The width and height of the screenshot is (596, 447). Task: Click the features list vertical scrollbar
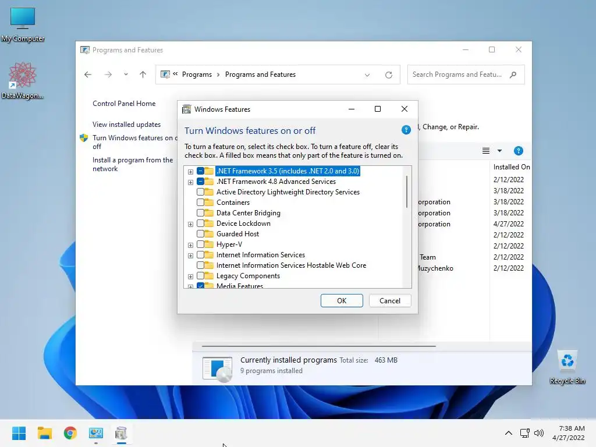[407, 191]
